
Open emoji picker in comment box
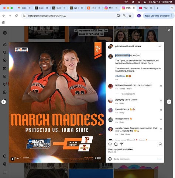coord(110,159)
